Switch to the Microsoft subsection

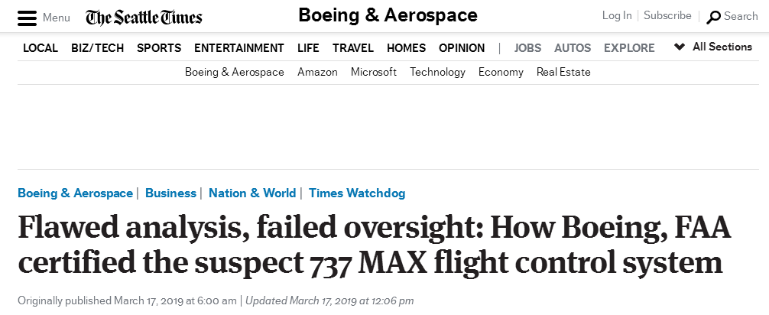374,72
